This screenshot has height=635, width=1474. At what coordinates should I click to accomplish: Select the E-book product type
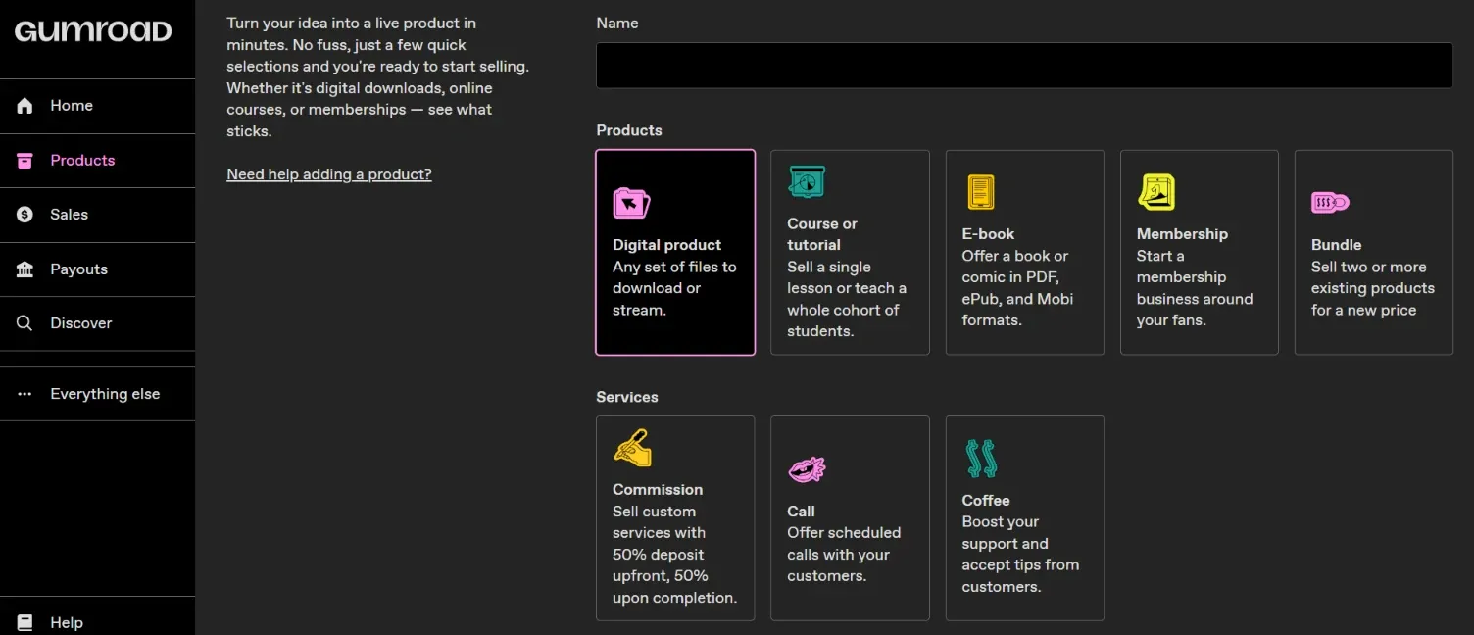[1024, 252]
